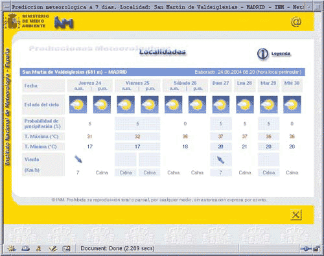Open Address Book status bar icon

[x=66, y=249]
